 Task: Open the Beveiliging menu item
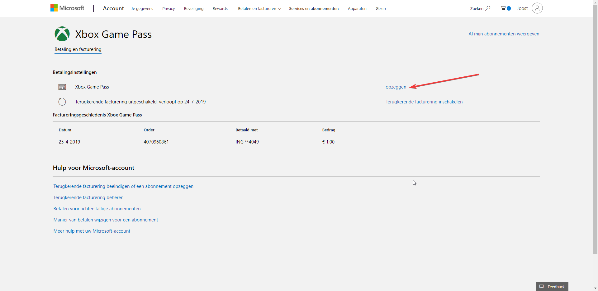[x=193, y=9]
